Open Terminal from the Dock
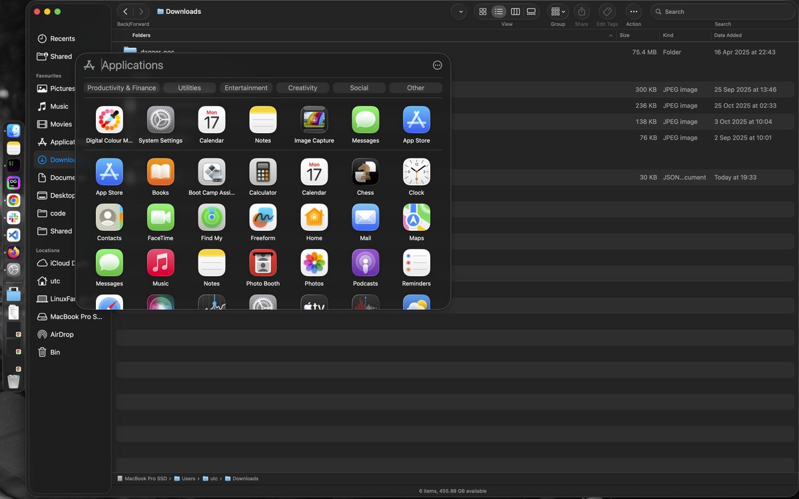 [13, 165]
